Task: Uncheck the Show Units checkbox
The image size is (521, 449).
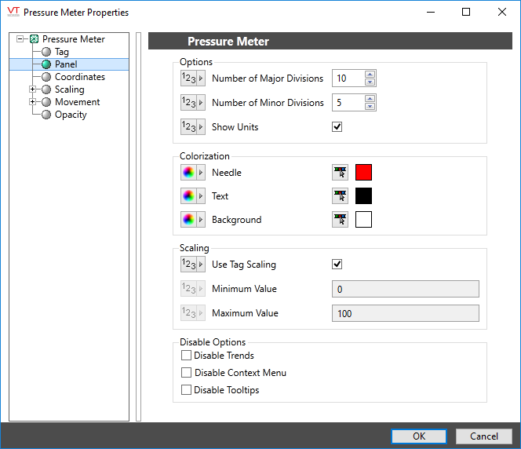Action: pyautogui.click(x=337, y=127)
